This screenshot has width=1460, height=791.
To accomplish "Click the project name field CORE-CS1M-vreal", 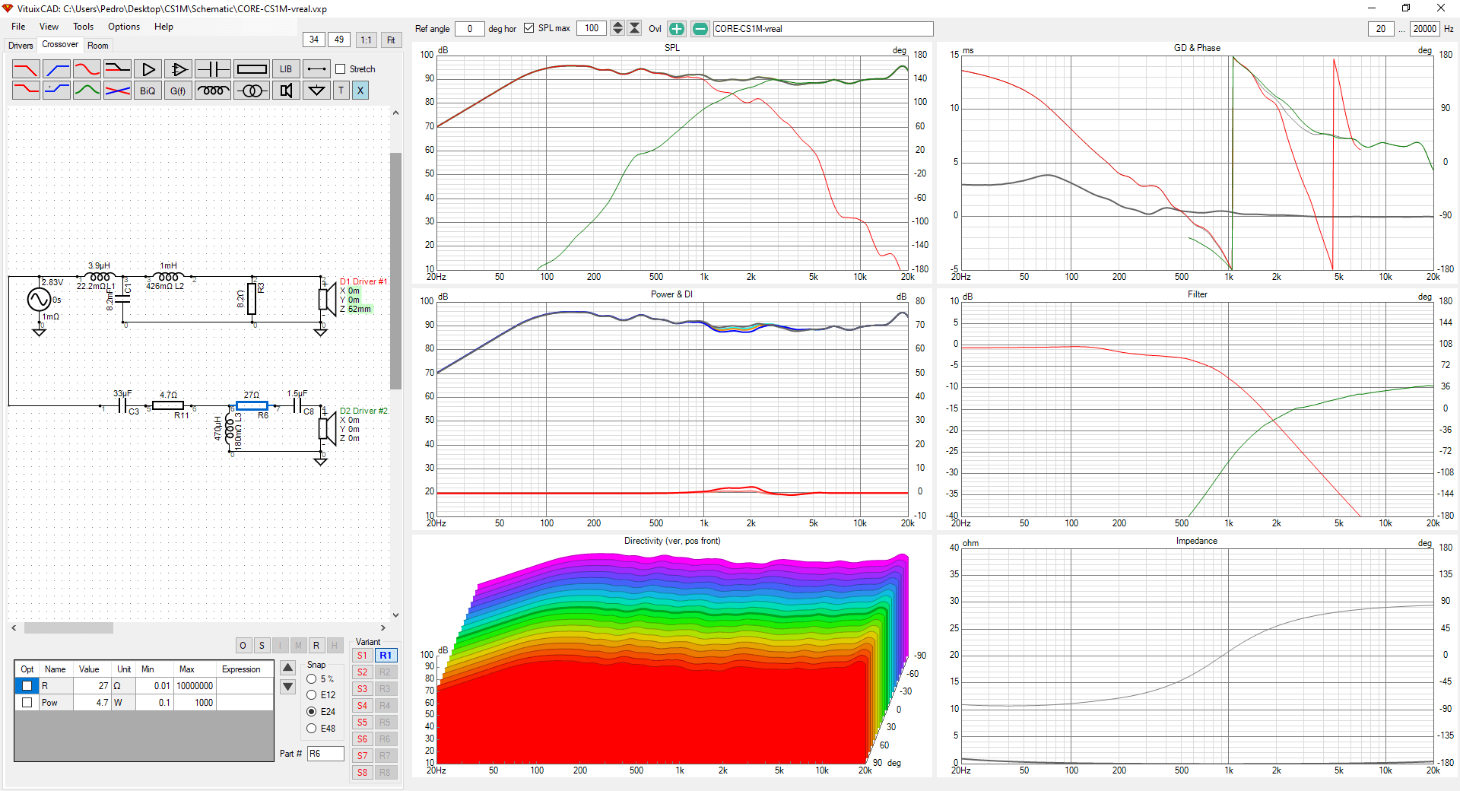I will (x=823, y=29).
